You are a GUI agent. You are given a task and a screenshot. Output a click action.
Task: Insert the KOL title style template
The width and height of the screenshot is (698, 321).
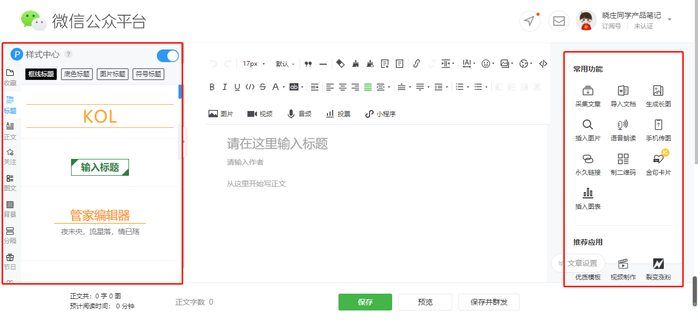coord(100,116)
